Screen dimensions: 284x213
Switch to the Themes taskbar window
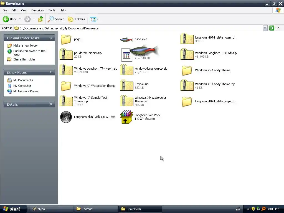click(96, 209)
